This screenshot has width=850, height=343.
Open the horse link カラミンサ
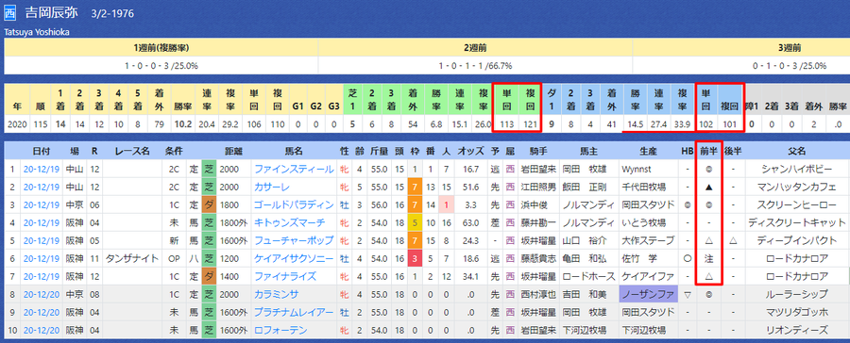(277, 294)
